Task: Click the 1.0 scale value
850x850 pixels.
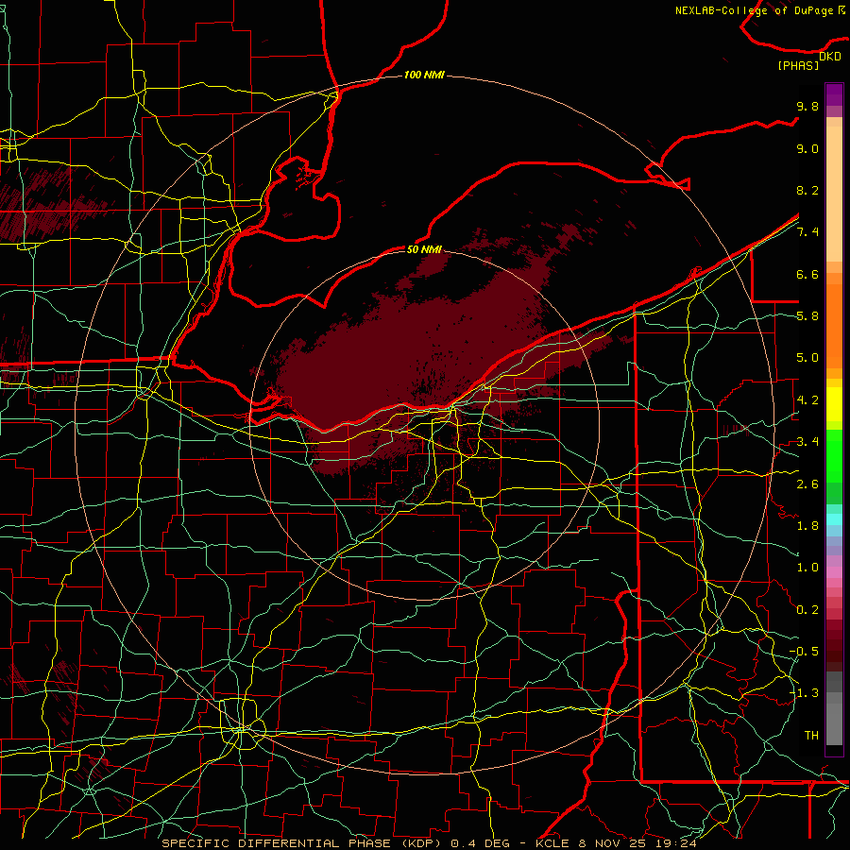Action: tap(807, 568)
